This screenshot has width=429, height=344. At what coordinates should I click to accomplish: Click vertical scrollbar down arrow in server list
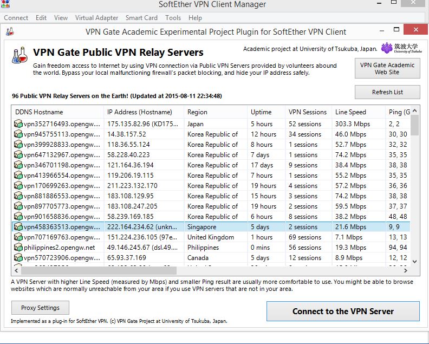point(415,262)
